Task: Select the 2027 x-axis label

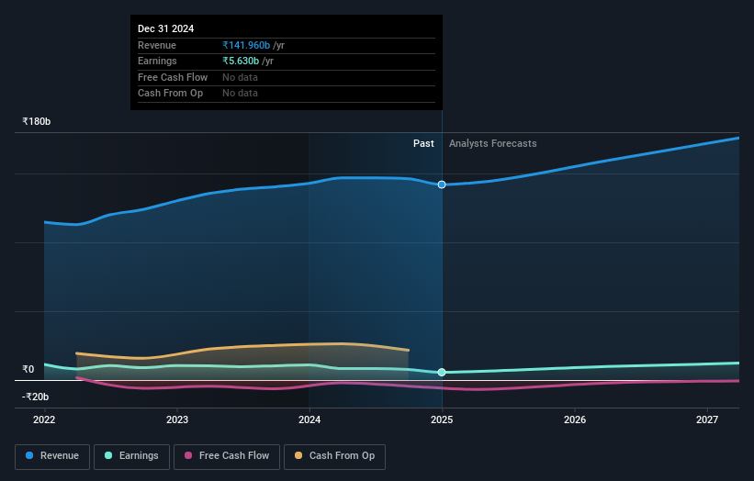Action: click(707, 419)
